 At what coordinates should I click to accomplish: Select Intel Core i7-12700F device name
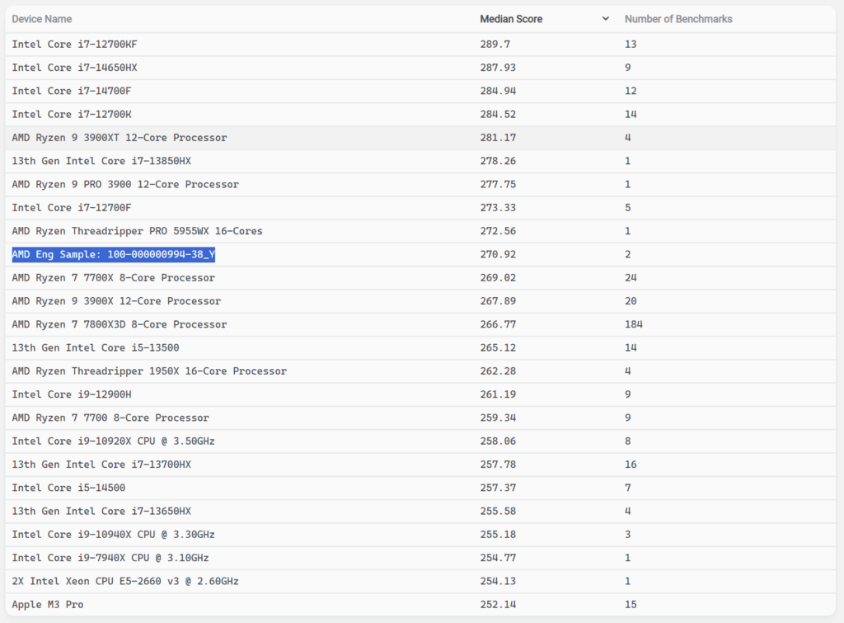tap(72, 207)
